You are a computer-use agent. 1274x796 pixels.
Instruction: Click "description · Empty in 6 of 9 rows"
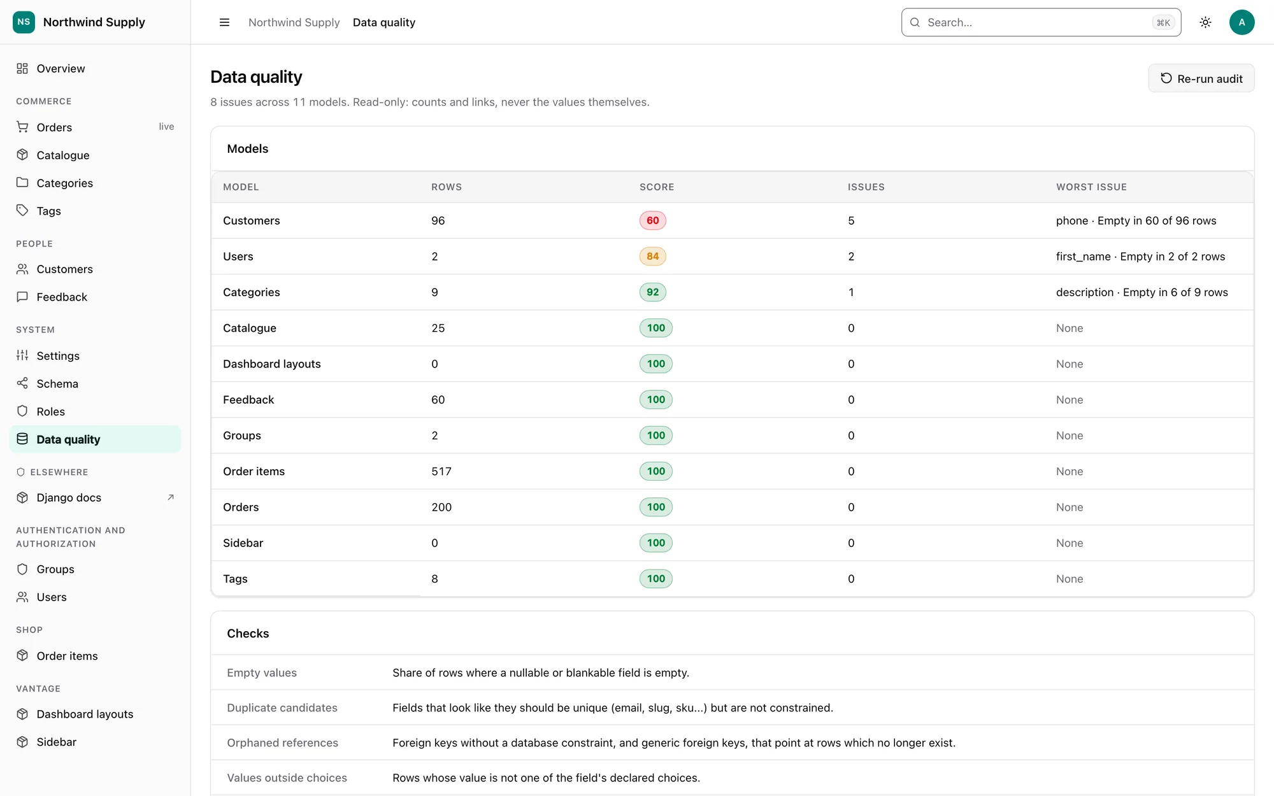[x=1142, y=292]
